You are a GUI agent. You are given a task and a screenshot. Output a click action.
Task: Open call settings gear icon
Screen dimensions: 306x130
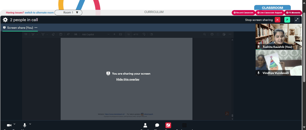(x=5, y=20)
